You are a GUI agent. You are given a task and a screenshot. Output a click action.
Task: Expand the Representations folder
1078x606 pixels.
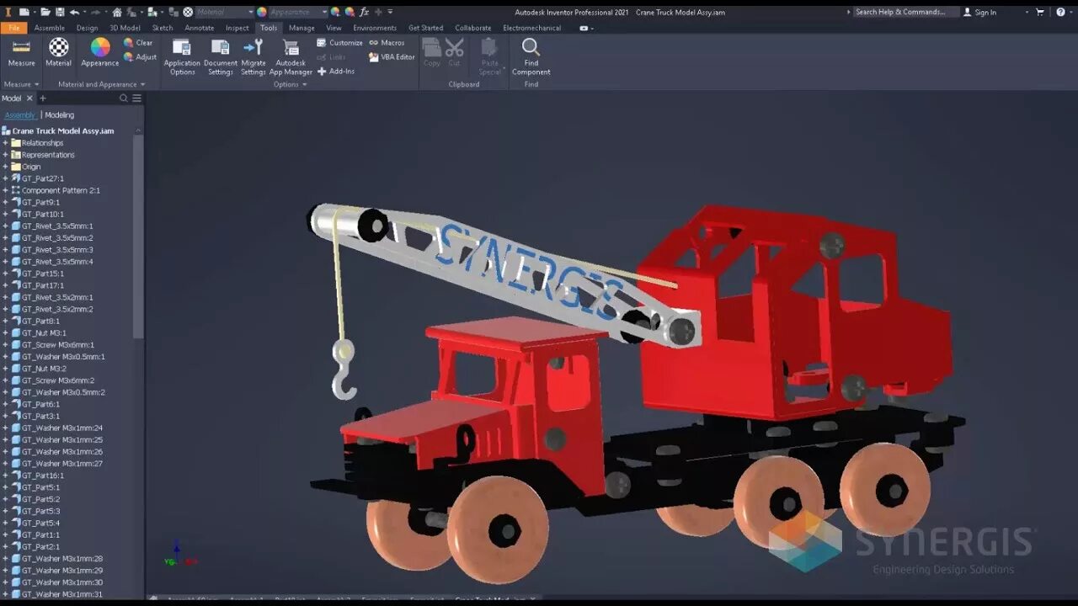click(x=5, y=155)
